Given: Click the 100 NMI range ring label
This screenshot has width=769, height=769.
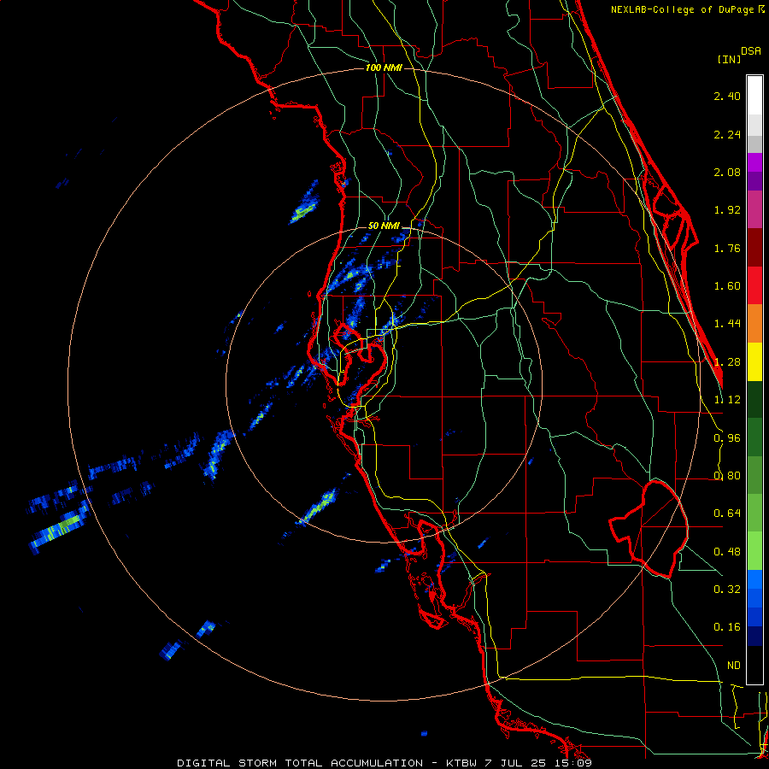Looking at the screenshot, I should point(384,68).
